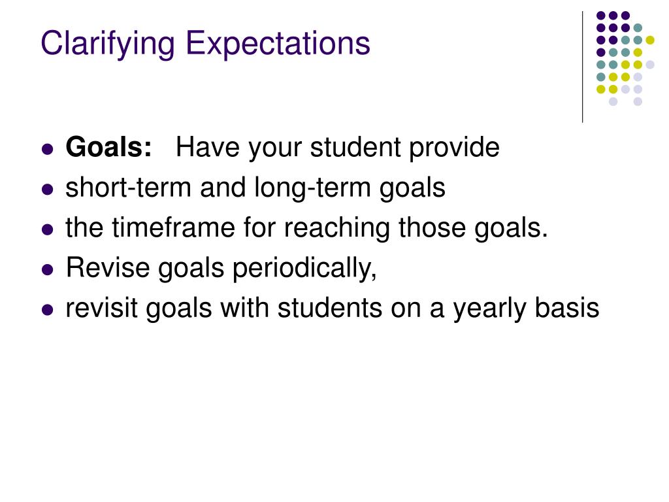Click the bullet before 'Goals:' line

coord(48,149)
